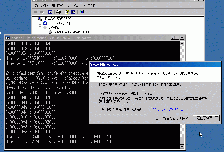This screenshot has height=152, width=224.
Task: Click the GRAPE category label
Action: (53, 28)
